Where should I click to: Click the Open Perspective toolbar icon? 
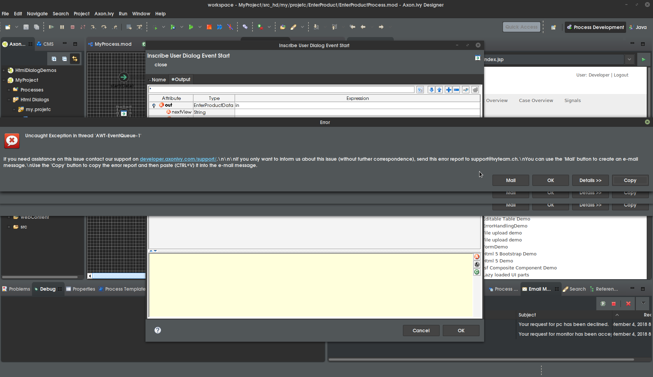553,27
